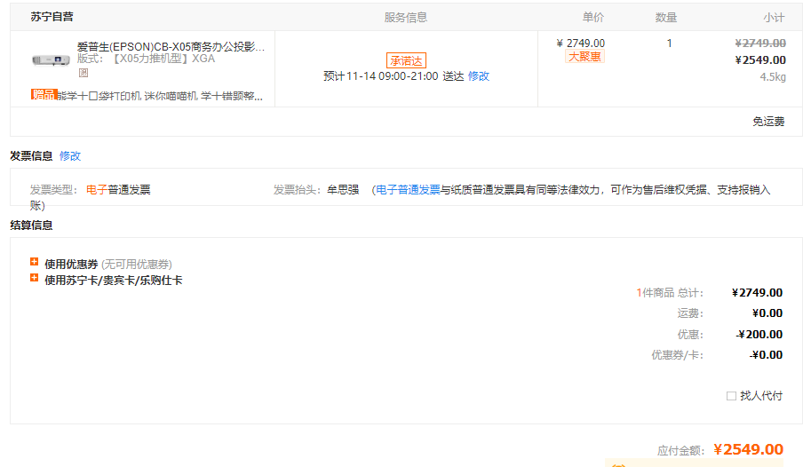Click the 4.5kg weight text
The image size is (803, 467).
[x=773, y=77]
